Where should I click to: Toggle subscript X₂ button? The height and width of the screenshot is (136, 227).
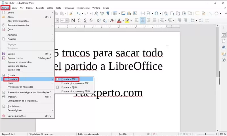pyautogui.click(x=105, y=20)
